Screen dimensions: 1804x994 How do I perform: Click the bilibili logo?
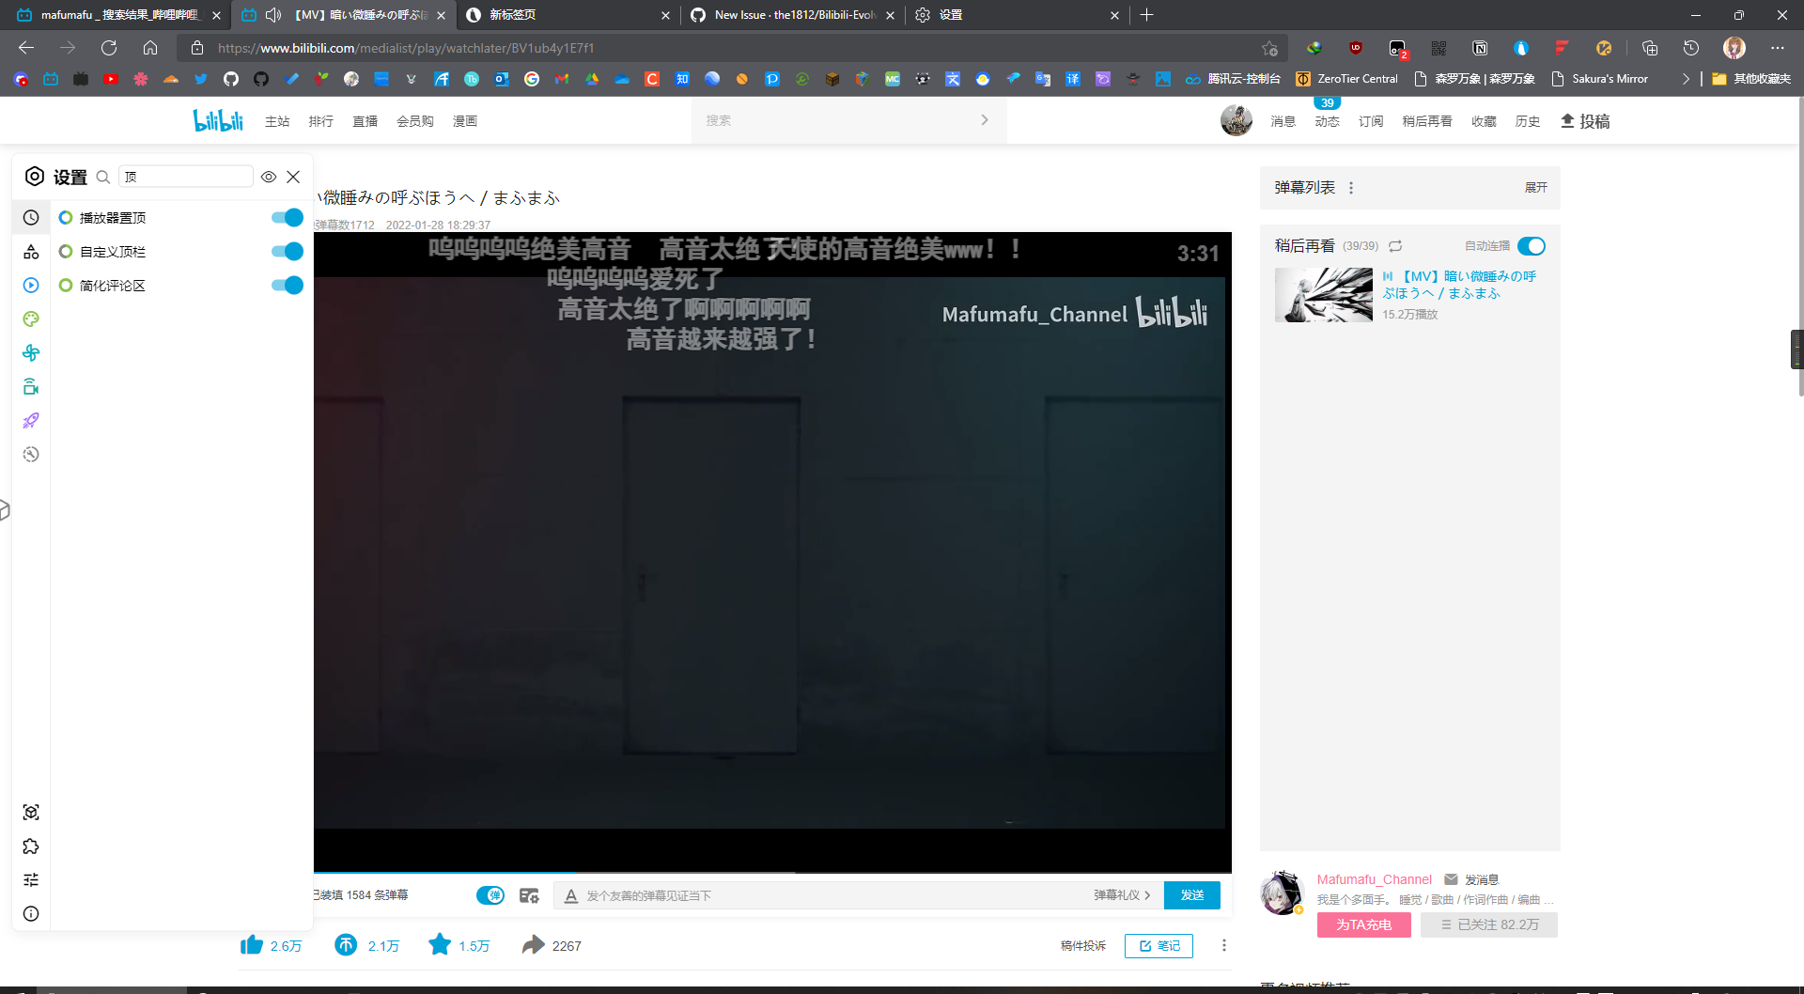(218, 120)
